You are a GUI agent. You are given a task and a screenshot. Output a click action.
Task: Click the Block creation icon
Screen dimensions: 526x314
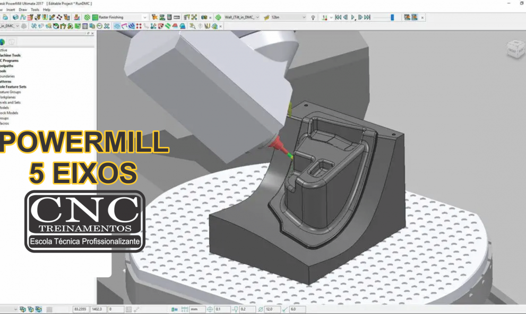tap(15, 17)
